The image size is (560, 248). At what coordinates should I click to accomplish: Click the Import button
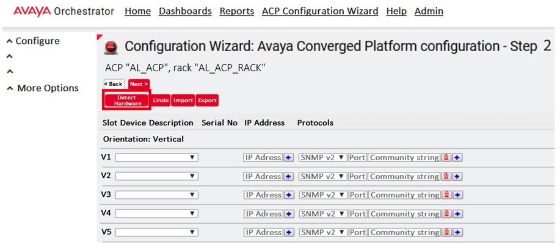pos(183,101)
